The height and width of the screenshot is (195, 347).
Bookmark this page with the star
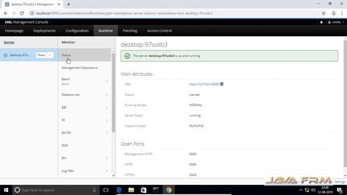[324, 13]
